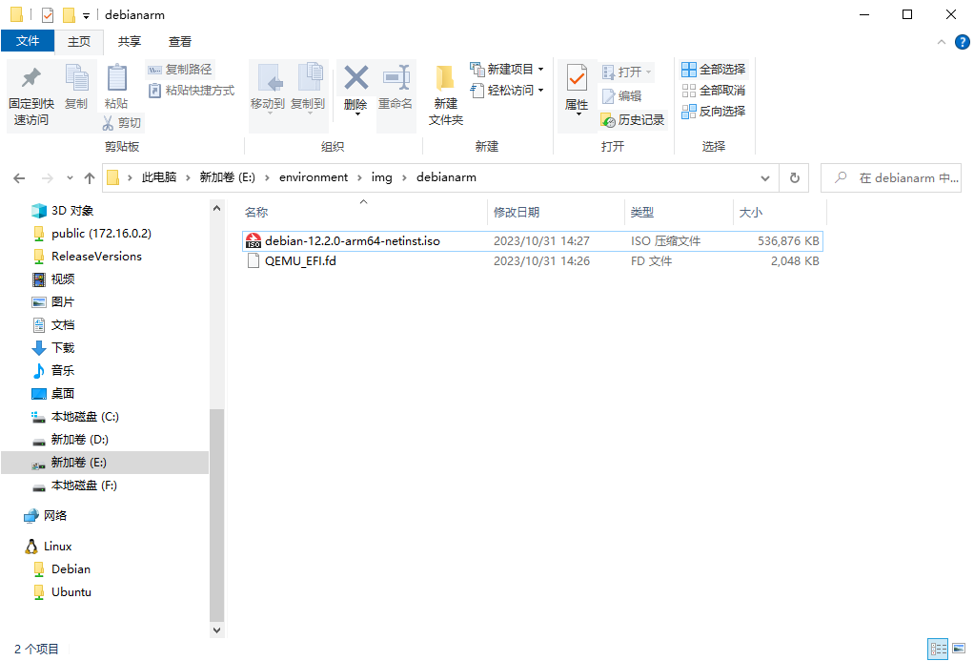The image size is (974, 661).
Task: Switch to the 查看 (View) tab
Action: click(x=180, y=42)
